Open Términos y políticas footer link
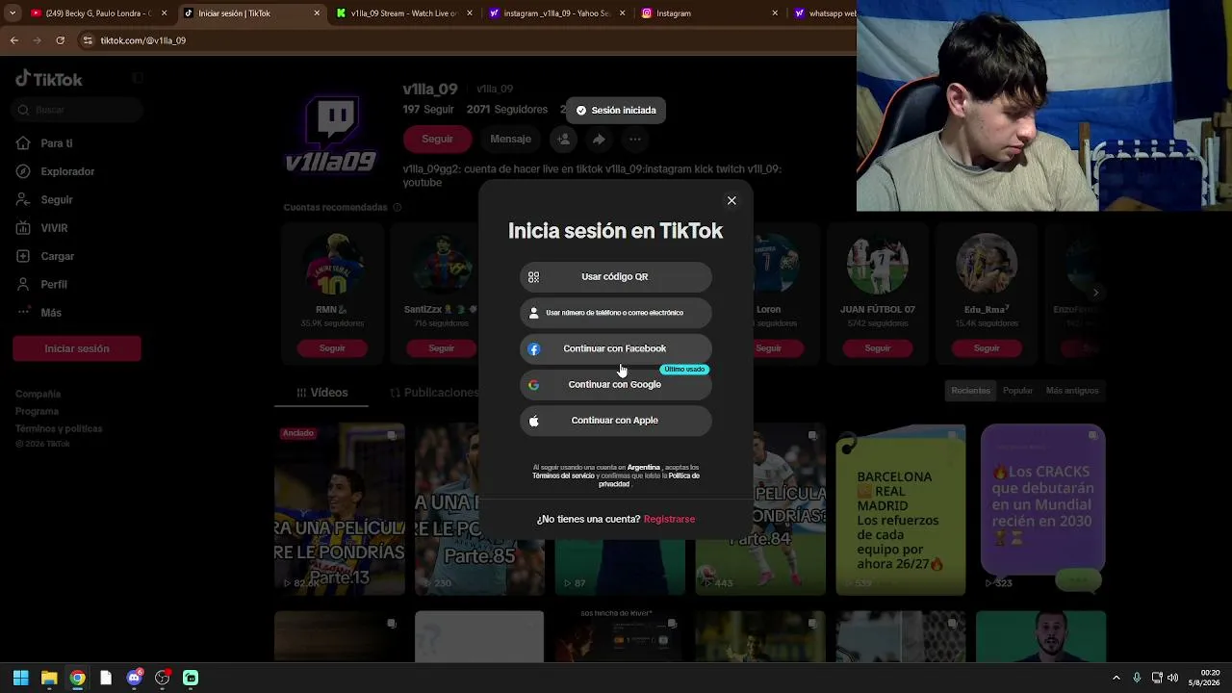The width and height of the screenshot is (1232, 693). click(59, 429)
